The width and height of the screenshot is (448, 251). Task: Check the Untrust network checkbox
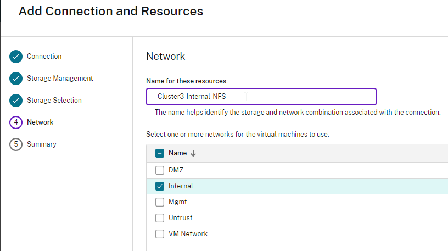(x=160, y=218)
